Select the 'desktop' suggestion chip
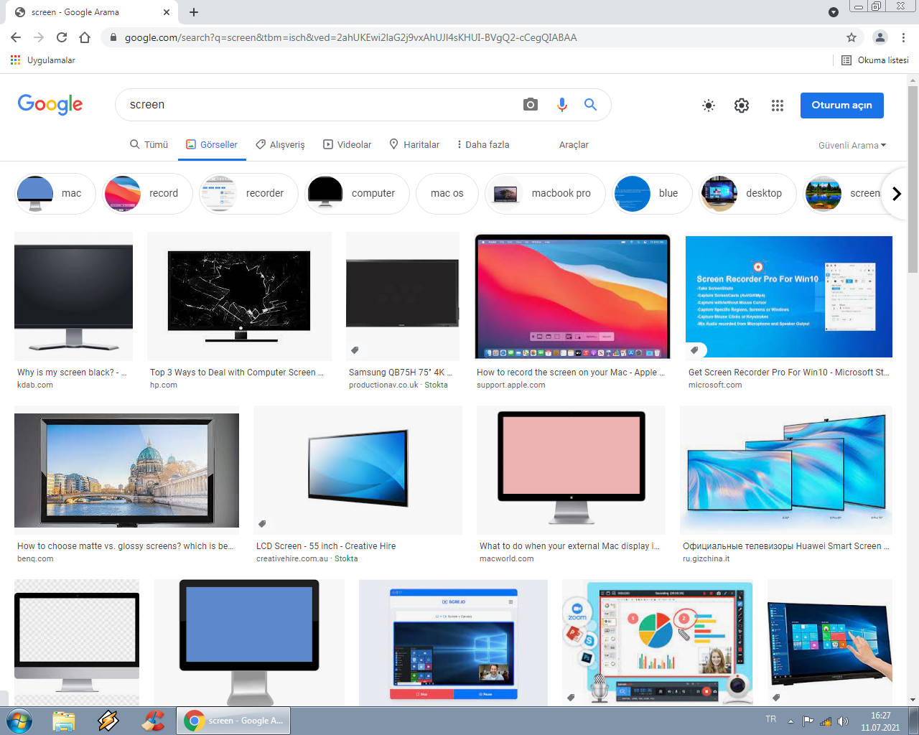The height and width of the screenshot is (735, 919). [747, 194]
